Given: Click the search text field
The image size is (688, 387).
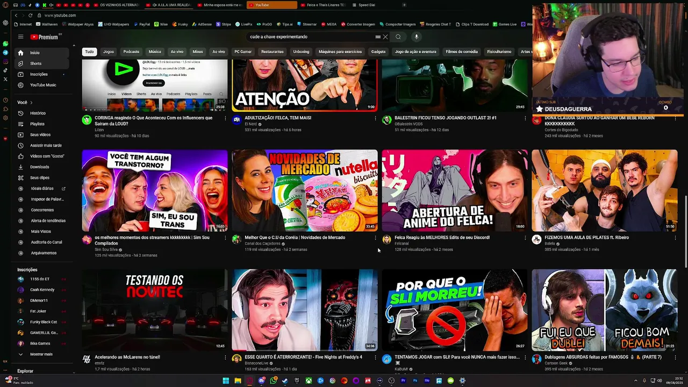Looking at the screenshot, I should pos(311,37).
